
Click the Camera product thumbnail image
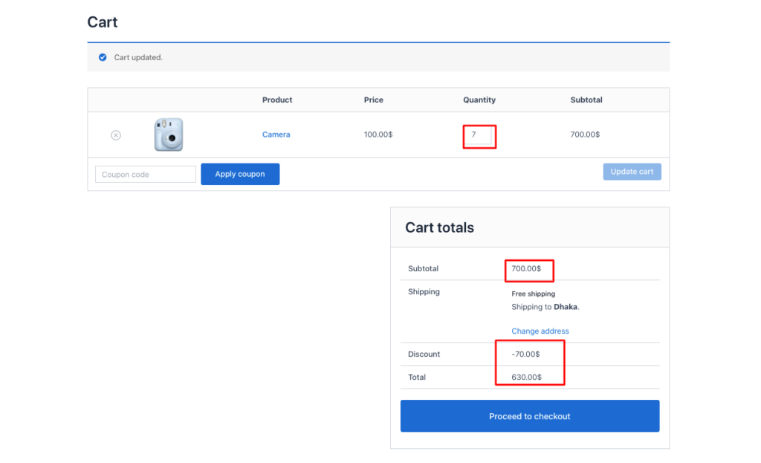tap(167, 135)
